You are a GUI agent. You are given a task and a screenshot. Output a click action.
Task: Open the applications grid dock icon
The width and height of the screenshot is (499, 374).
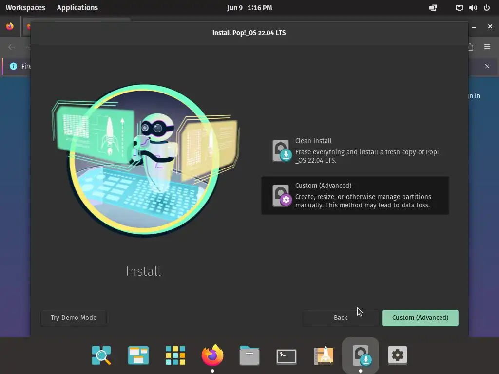(175, 355)
